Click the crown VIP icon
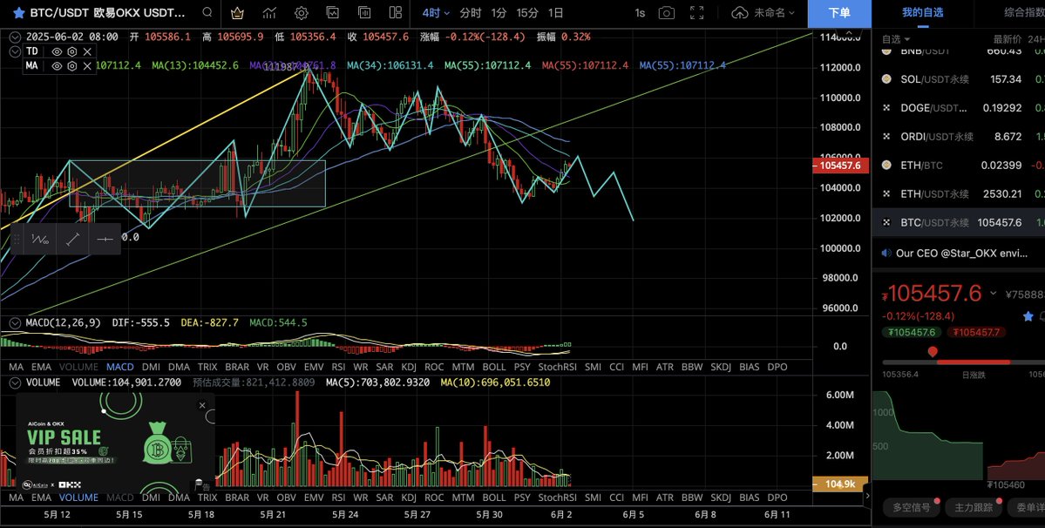Viewport: 1045px width, 528px height. [236, 13]
